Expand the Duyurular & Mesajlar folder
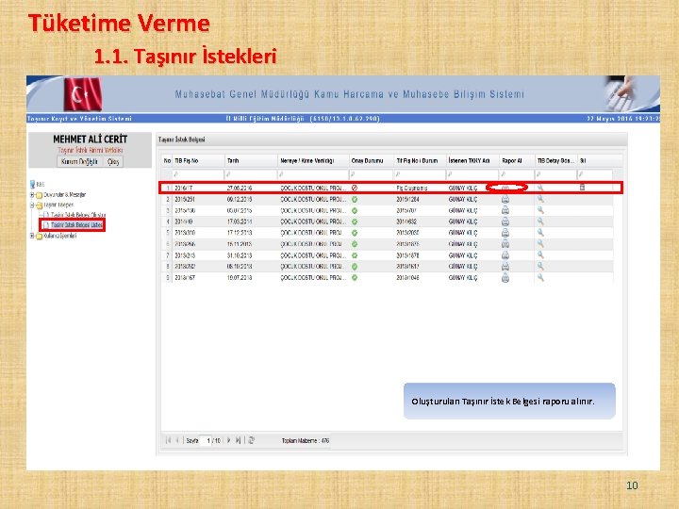This screenshot has width=679, height=509. pyautogui.click(x=32, y=195)
